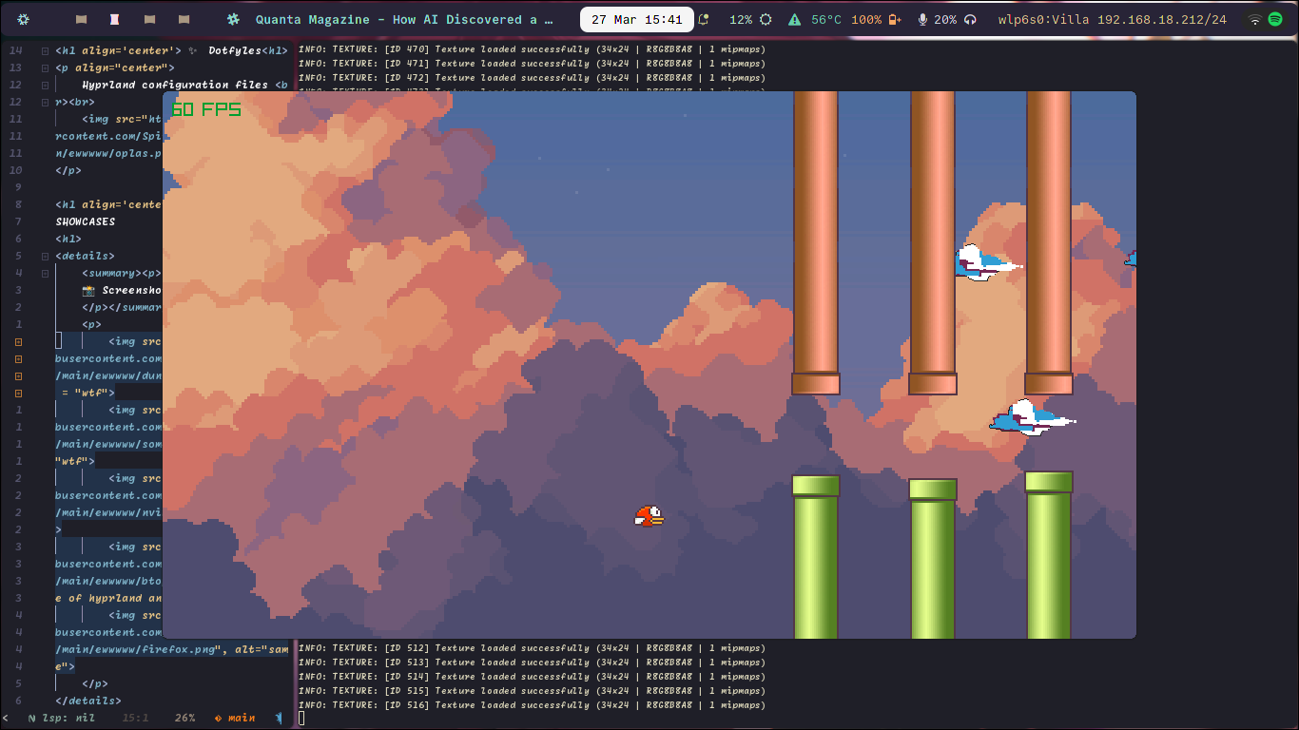Click the N mode indicator in statusline

[31, 718]
